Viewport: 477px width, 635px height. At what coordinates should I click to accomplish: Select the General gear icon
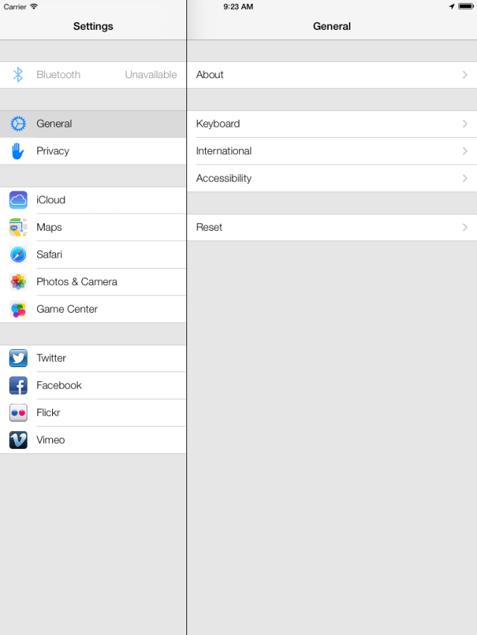coord(18,124)
